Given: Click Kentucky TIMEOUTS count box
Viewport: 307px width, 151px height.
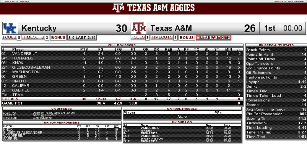Looking at the screenshot, I should click(x=47, y=38).
